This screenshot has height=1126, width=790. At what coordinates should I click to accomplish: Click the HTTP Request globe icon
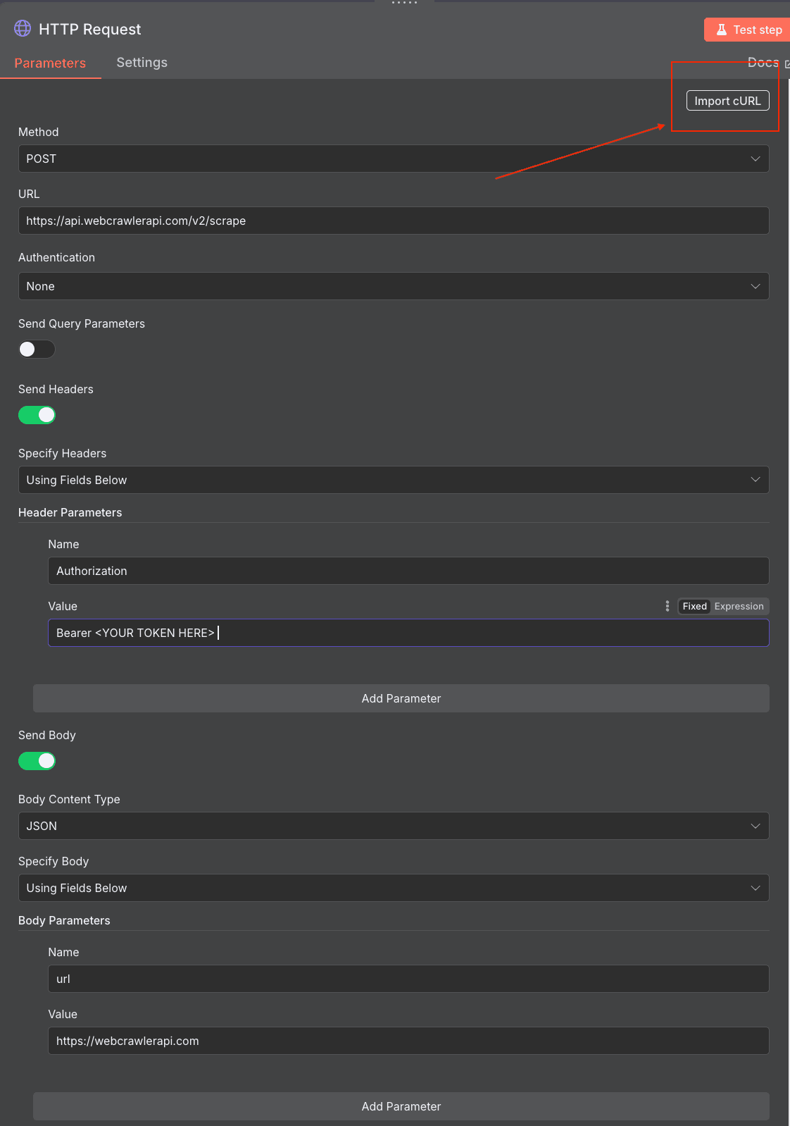point(23,28)
